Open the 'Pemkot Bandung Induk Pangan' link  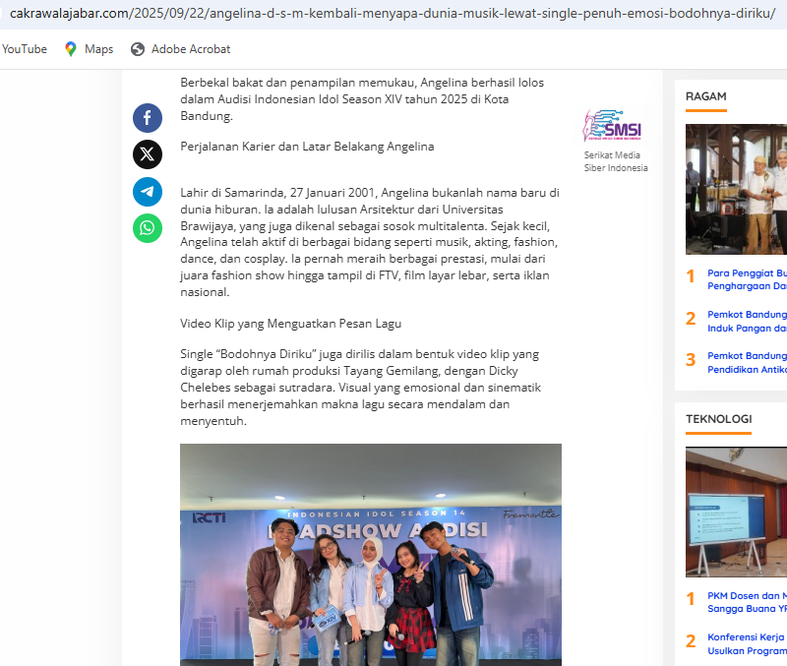click(746, 322)
